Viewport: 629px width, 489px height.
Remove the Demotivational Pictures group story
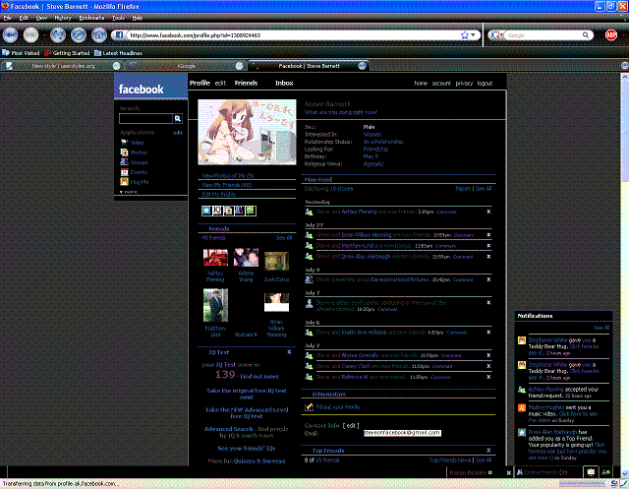coord(488,279)
